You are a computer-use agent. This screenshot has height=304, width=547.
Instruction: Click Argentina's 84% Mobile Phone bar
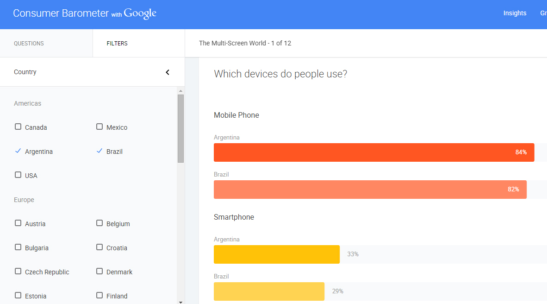373,152
